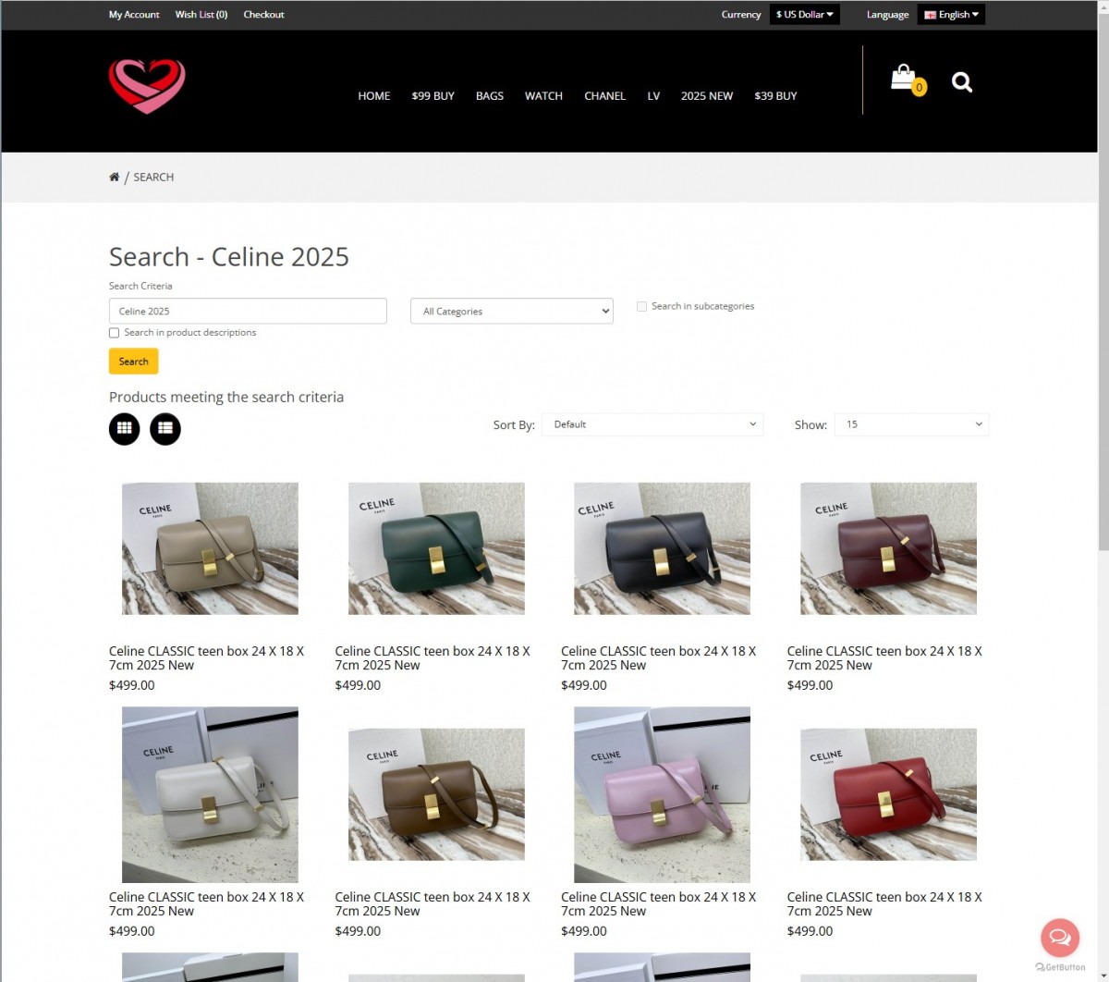Toggle Search in subcategories checkbox
This screenshot has height=982, width=1109.
point(641,306)
